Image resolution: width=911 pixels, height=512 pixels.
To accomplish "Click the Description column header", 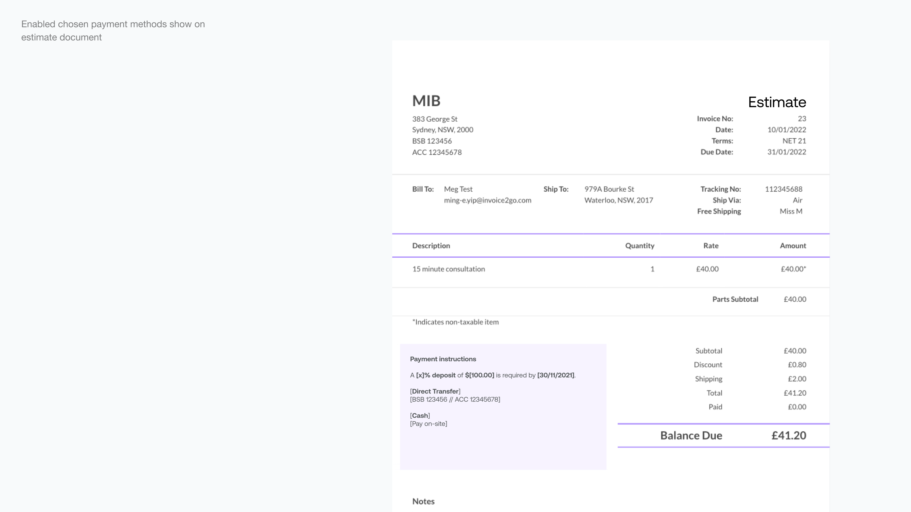I will coord(431,246).
